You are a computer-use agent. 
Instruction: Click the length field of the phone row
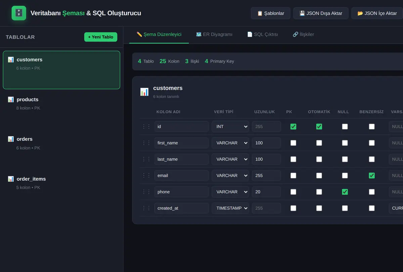click(266, 192)
